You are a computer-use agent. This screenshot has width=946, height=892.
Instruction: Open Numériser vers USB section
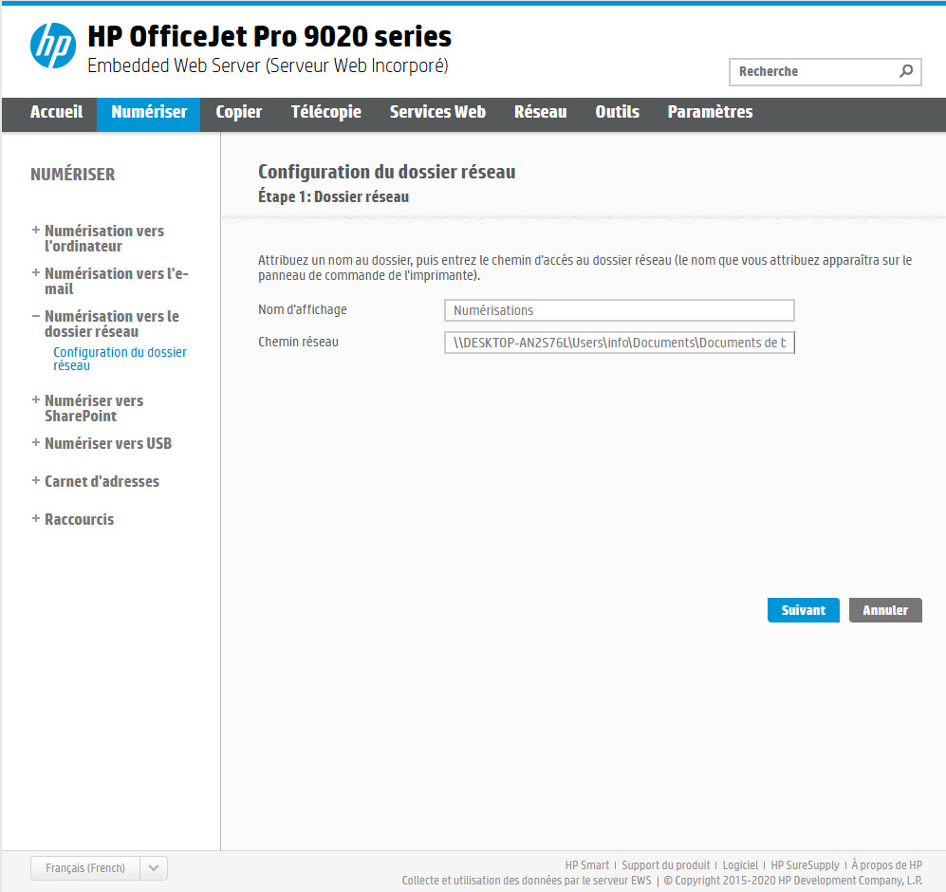tap(108, 443)
